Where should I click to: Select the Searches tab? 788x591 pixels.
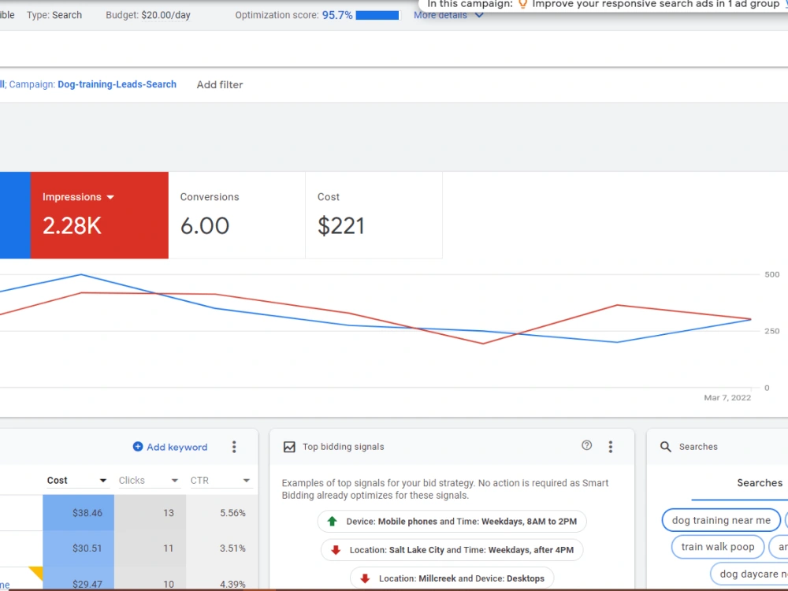pyautogui.click(x=760, y=483)
